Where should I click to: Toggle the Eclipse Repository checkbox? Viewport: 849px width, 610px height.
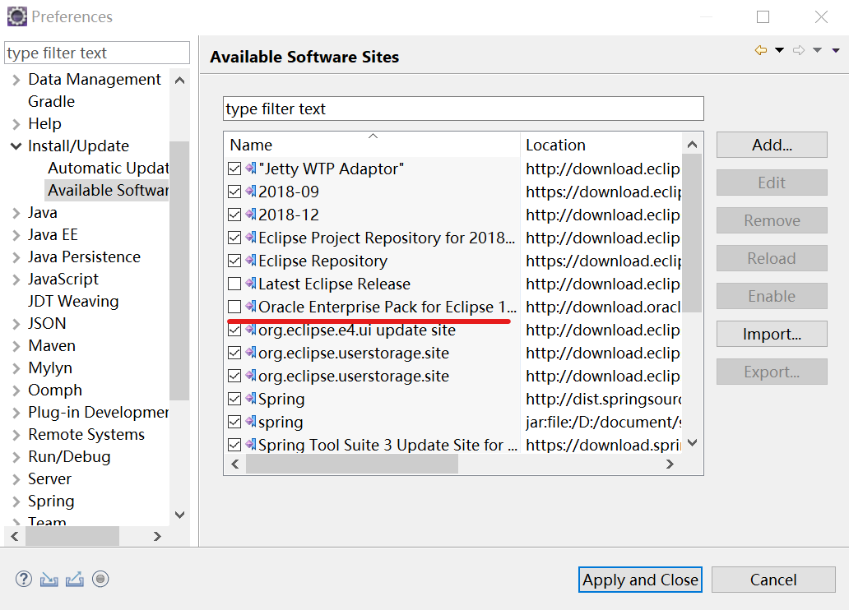234,261
